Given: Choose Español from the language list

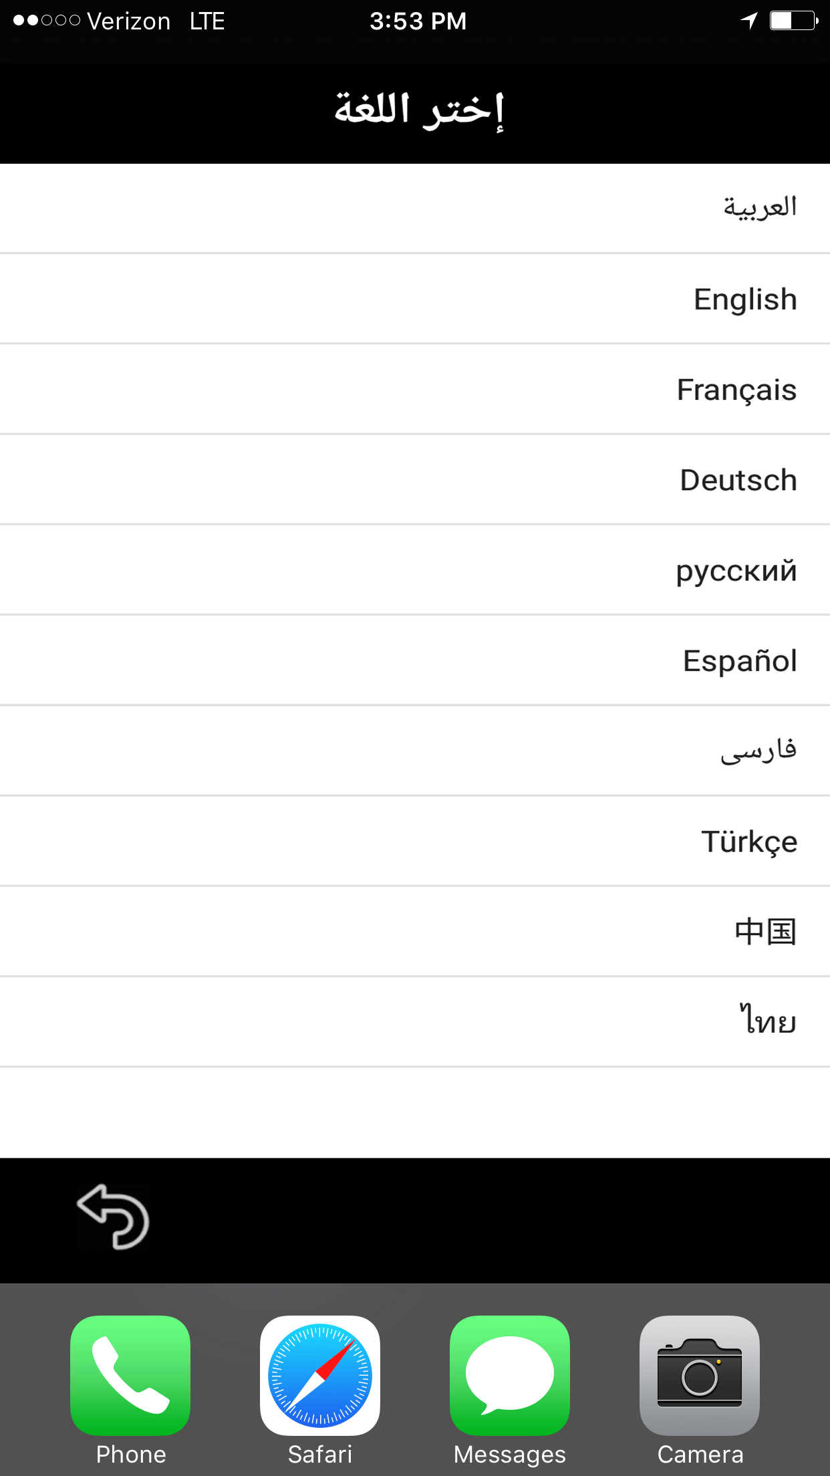Looking at the screenshot, I should [738, 660].
